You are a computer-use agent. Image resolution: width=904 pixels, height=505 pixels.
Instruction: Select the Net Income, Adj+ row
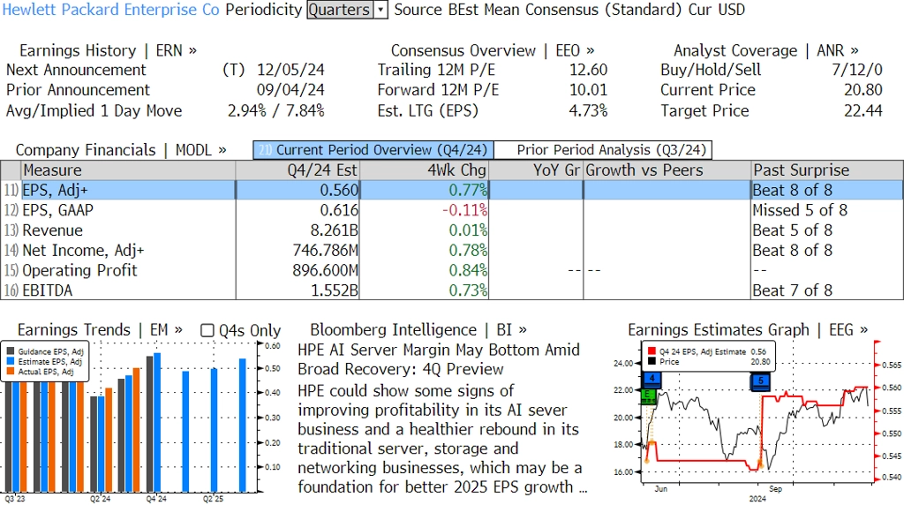tap(452, 251)
